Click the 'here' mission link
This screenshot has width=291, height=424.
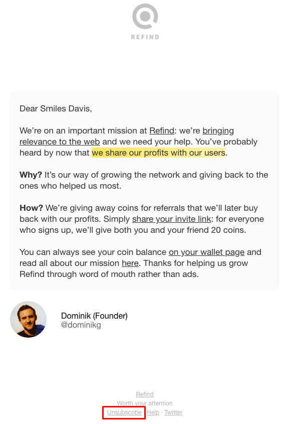(130, 263)
